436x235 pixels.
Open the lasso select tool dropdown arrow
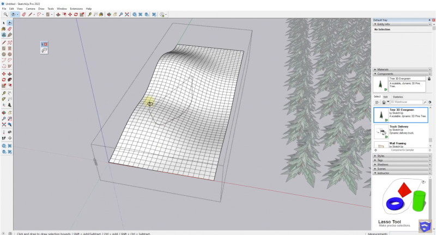point(18,14)
